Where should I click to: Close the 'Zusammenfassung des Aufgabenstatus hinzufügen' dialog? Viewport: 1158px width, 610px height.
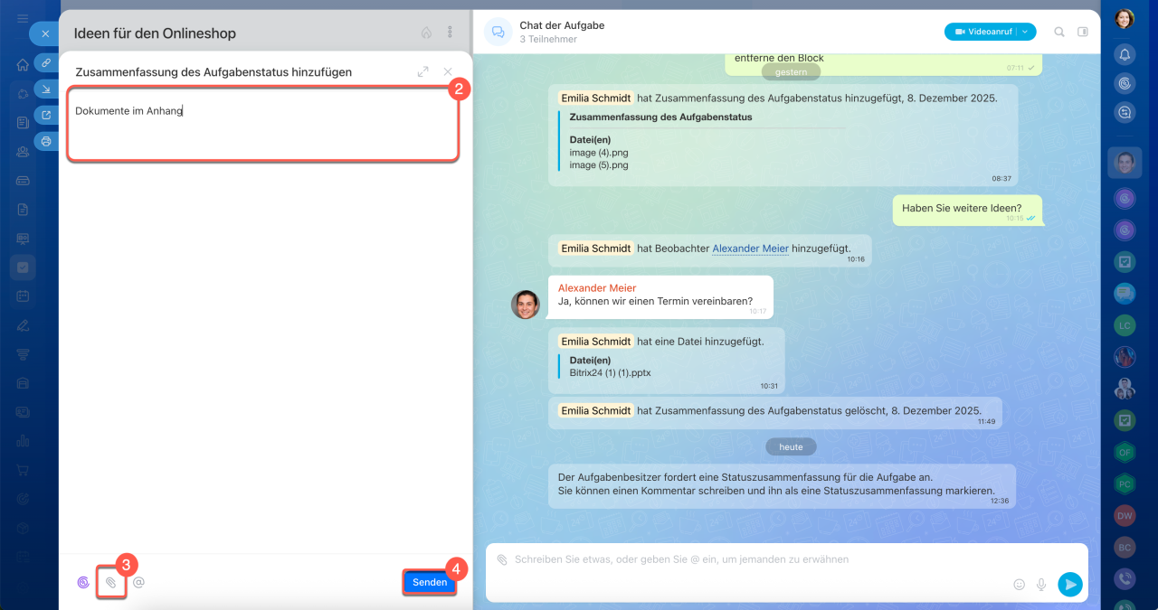448,71
